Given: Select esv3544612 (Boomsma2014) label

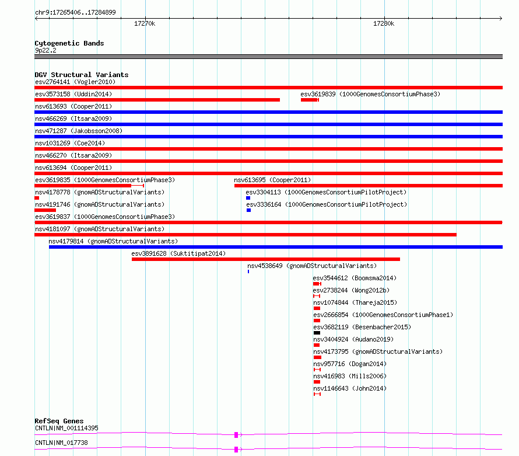Looking at the screenshot, I should point(355,278).
